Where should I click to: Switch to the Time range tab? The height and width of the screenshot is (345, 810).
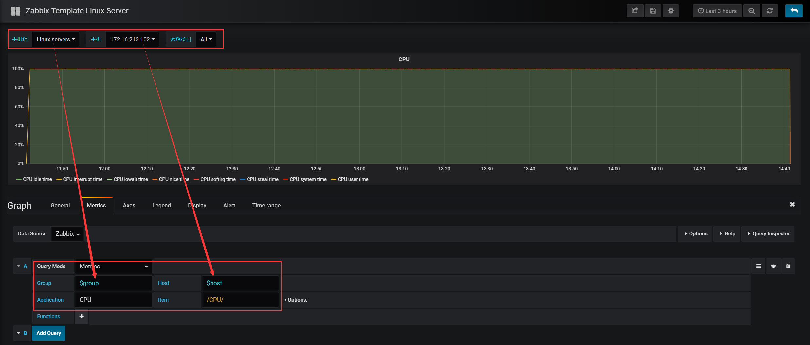[x=266, y=205]
